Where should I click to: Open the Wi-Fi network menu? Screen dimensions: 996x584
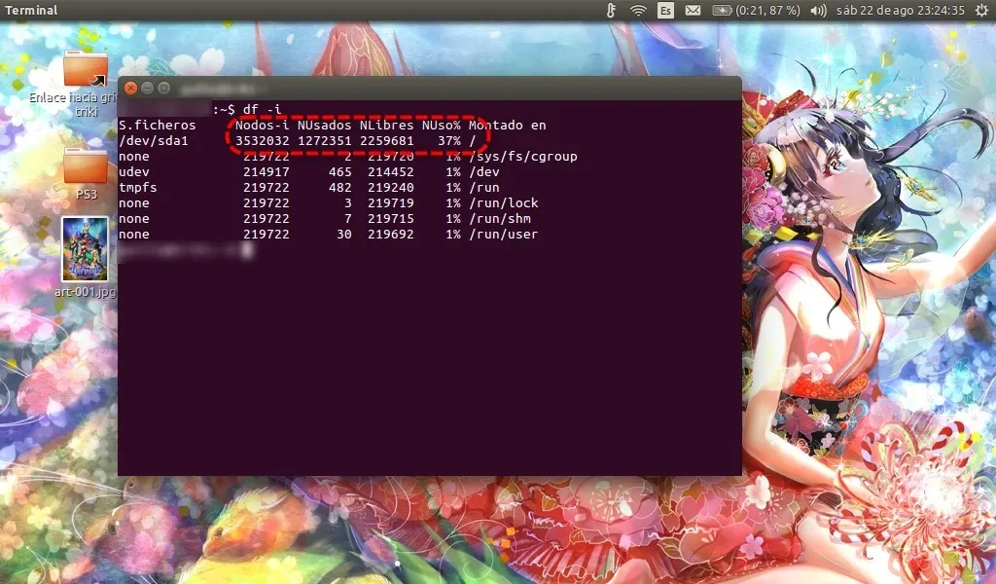(x=638, y=11)
